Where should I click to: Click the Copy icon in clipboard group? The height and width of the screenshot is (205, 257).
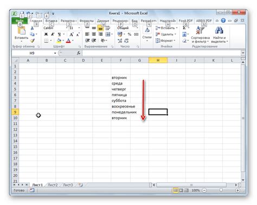(32, 34)
